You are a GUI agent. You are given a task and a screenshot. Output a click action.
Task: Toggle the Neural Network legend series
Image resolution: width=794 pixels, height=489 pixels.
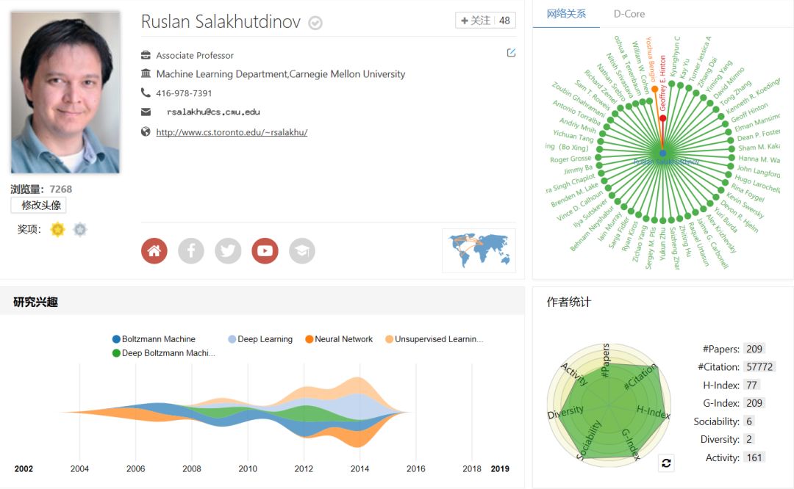[338, 339]
